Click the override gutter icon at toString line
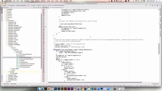Image resolution: width=162 pixels, height=91 pixels. pyautogui.click(x=46, y=27)
